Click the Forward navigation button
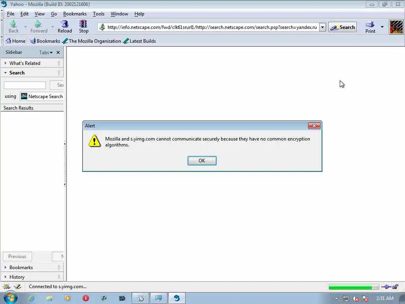This screenshot has height=304, width=405. [39, 27]
